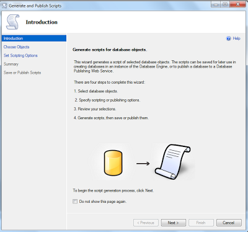This screenshot has height=232, width=248.
Task: Click the 'Generate and Publish Scripts' window title
Action: tap(35, 6)
